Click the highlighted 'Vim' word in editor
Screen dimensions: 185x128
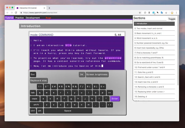click(x=69, y=45)
